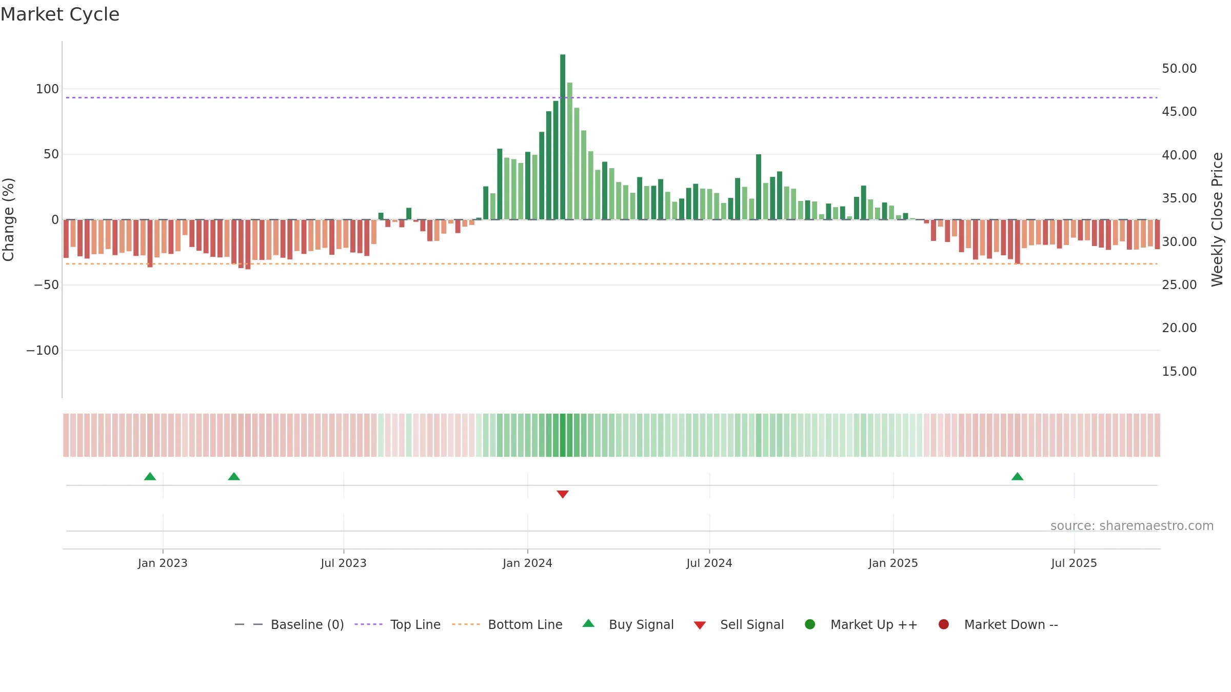Click the Jul 2023 axis label
The width and height of the screenshot is (1231, 692).
tap(344, 563)
